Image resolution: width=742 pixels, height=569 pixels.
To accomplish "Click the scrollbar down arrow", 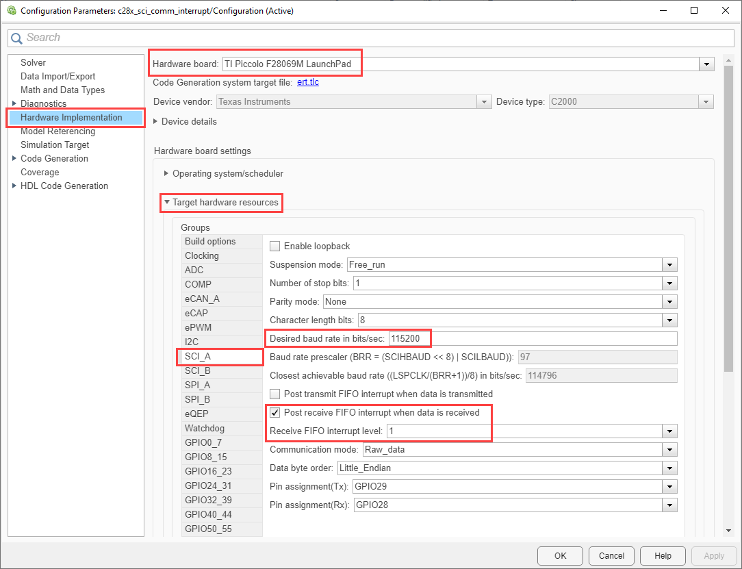I will [x=728, y=531].
